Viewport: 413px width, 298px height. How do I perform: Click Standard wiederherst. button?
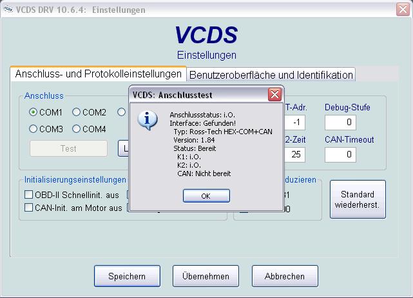(358, 199)
